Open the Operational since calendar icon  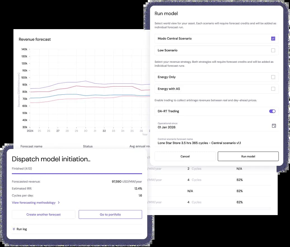(x=274, y=126)
